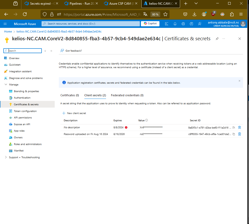Collapse the Manage section
249x224 pixels.
(x=6, y=85)
